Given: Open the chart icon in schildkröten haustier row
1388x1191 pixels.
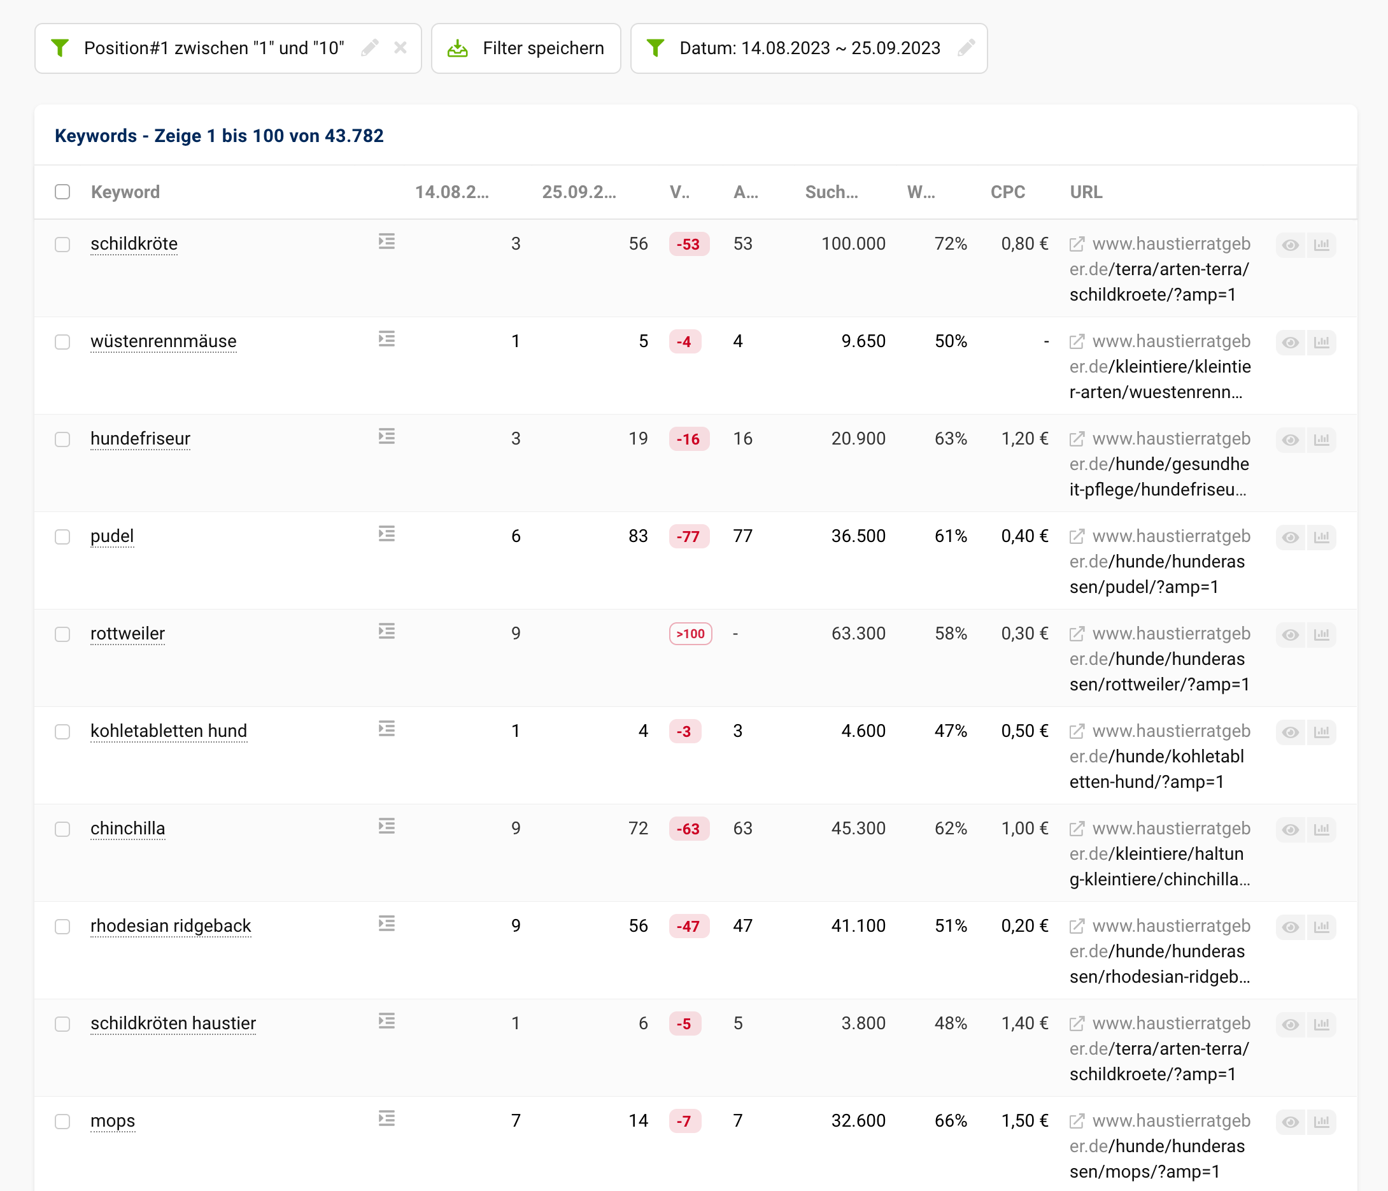Looking at the screenshot, I should 1322,1025.
